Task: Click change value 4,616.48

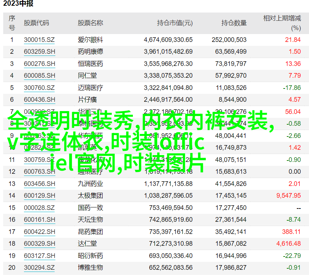Action: point(289,244)
